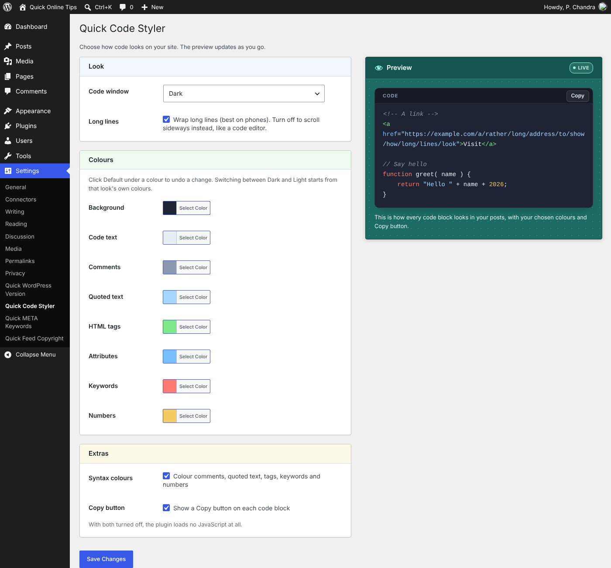The width and height of the screenshot is (611, 568).
Task: Click the Code text colour swatch
Action: click(x=170, y=238)
